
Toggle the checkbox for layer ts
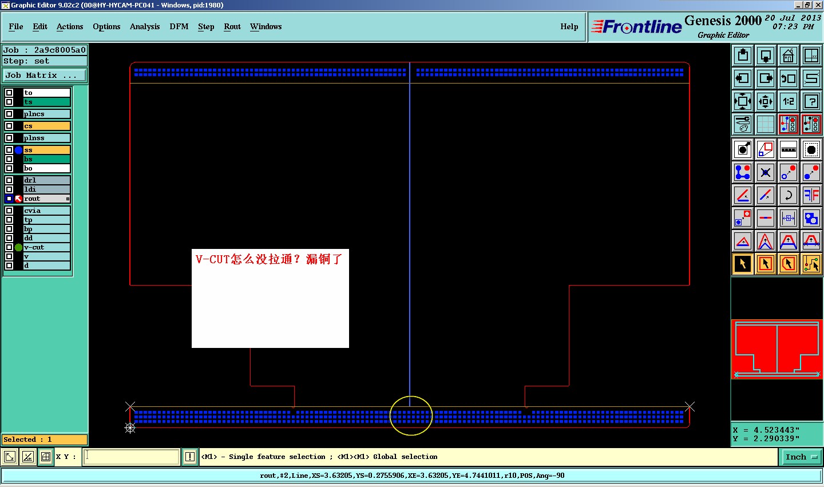tap(9, 102)
